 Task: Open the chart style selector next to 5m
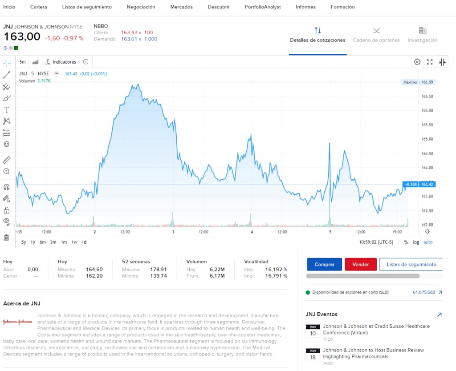click(x=35, y=62)
